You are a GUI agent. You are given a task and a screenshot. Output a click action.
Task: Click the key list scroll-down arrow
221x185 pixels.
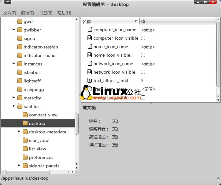[218, 100]
